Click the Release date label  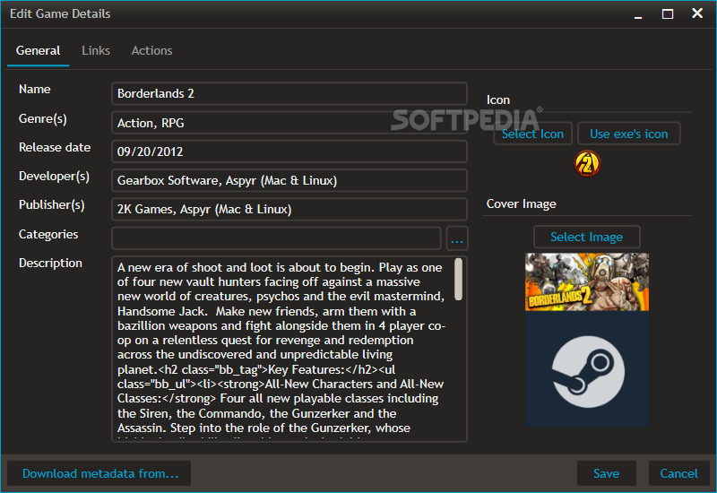tap(55, 148)
